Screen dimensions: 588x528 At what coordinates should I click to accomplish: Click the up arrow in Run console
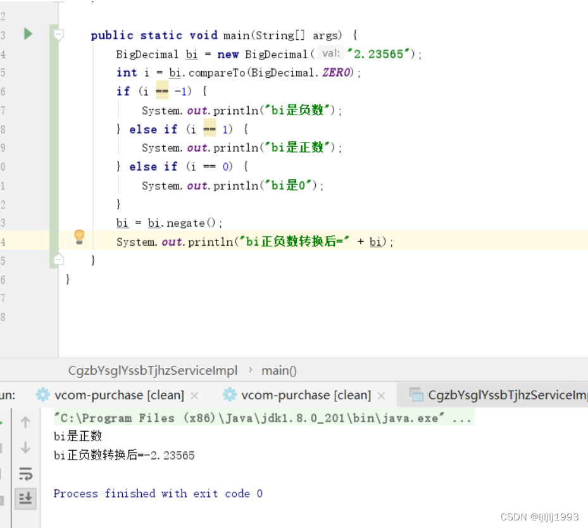(x=25, y=422)
